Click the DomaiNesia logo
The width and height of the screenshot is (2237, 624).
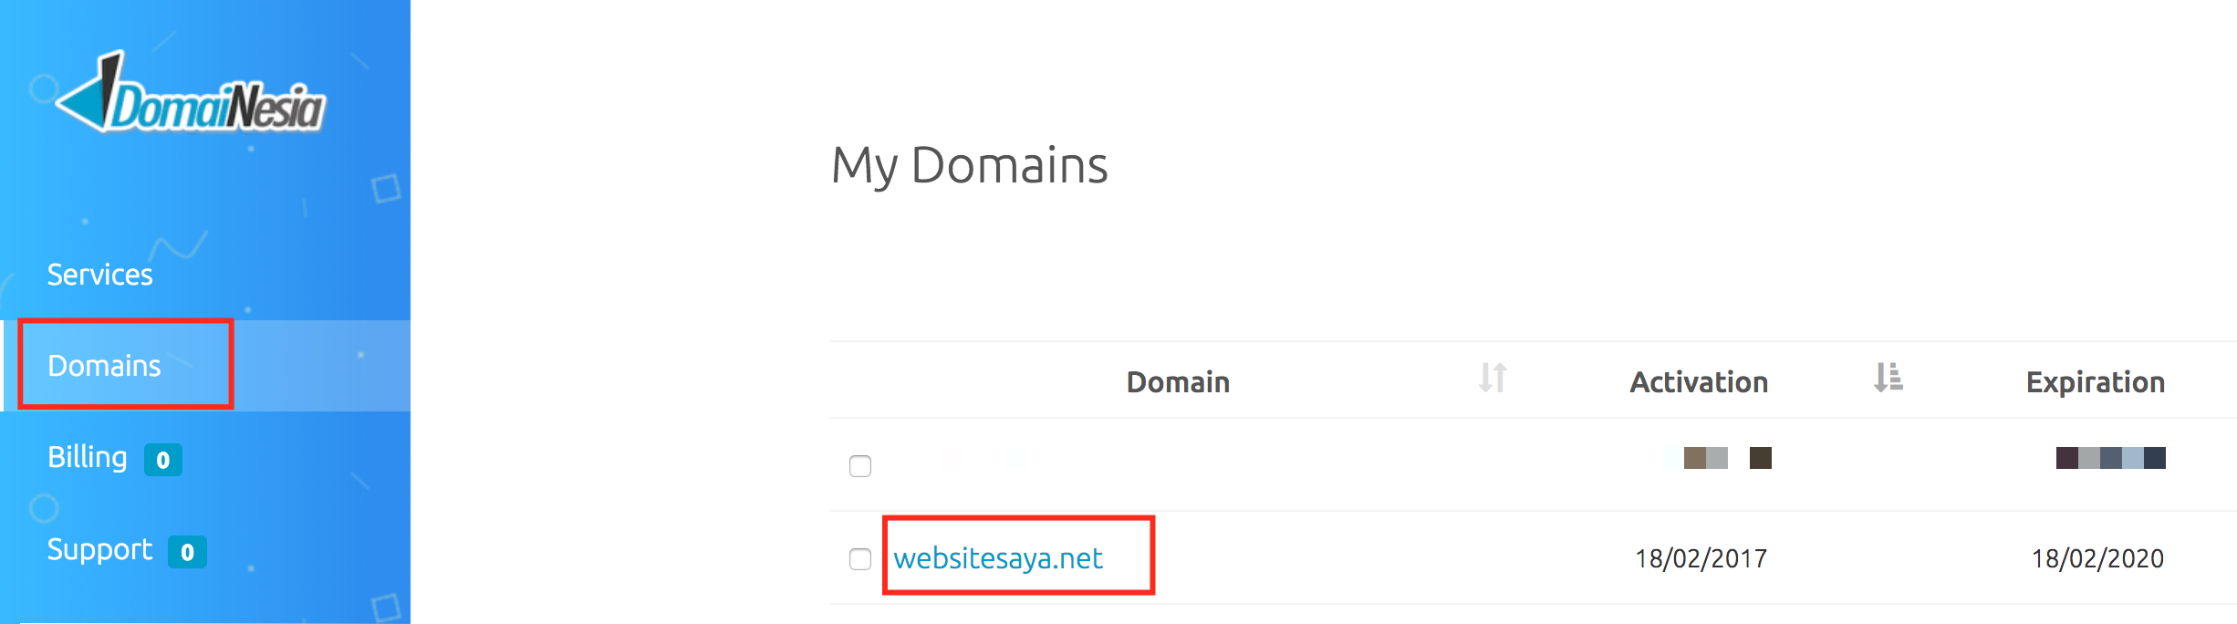pos(190,93)
